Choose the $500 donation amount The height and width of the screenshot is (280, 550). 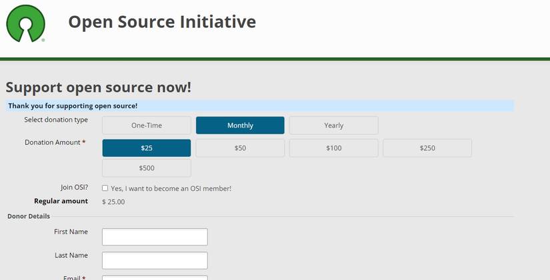pyautogui.click(x=147, y=168)
